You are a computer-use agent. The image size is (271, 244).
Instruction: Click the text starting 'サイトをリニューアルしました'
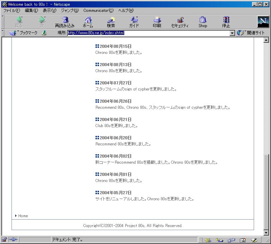145,199
